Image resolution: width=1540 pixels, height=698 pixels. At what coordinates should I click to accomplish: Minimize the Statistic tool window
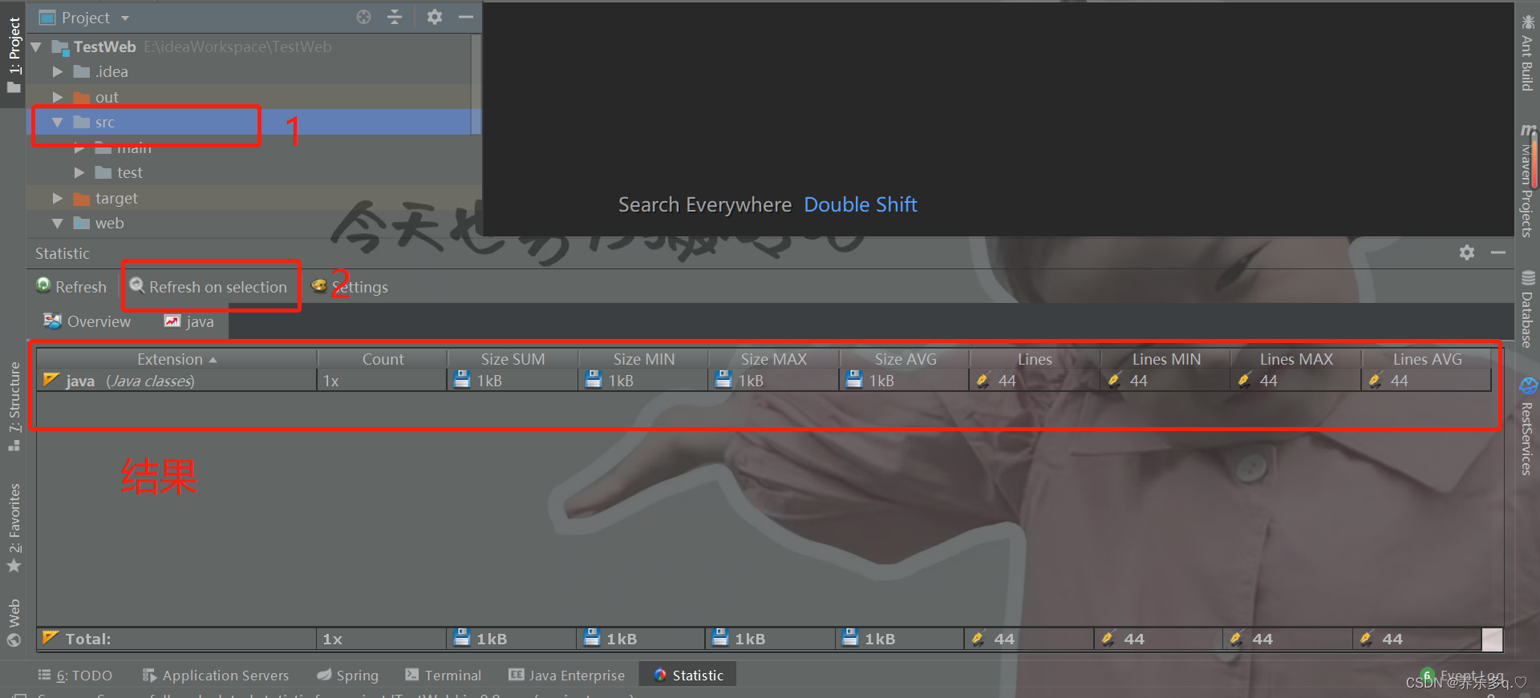point(1497,253)
